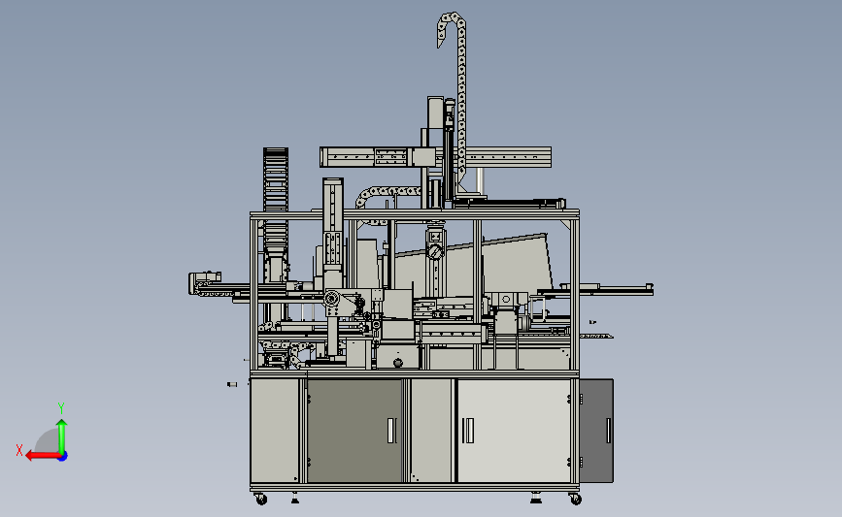Image resolution: width=842 pixels, height=517 pixels.
Task: Click handle on dark gray side box
Action: pos(608,431)
